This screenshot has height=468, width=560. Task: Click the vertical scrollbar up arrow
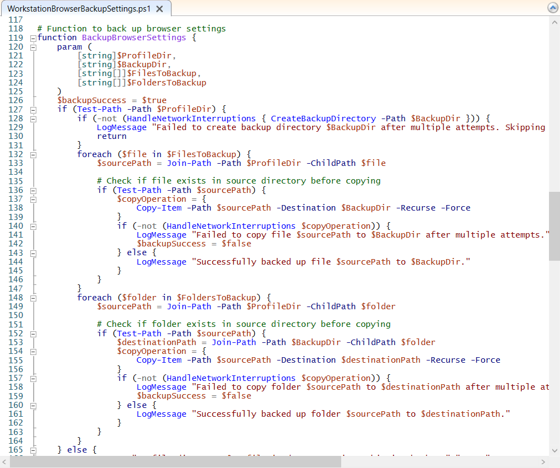(x=554, y=22)
